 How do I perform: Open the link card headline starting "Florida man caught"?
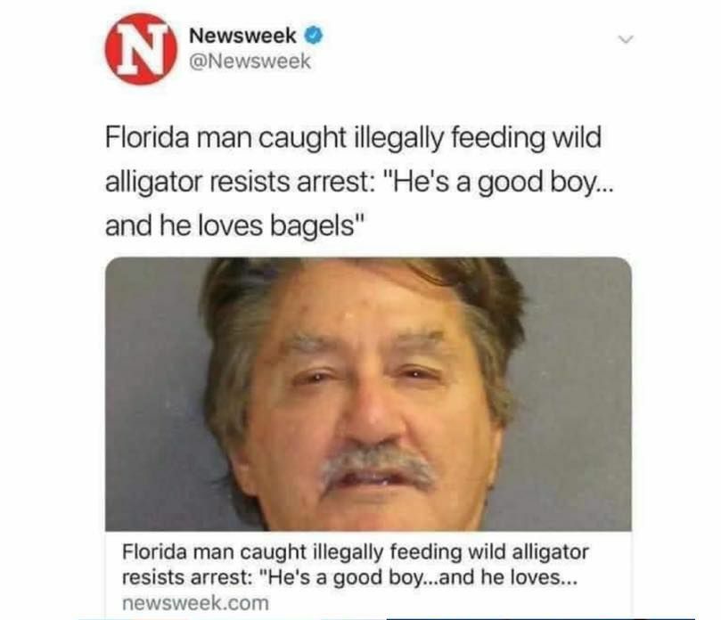[355, 565]
